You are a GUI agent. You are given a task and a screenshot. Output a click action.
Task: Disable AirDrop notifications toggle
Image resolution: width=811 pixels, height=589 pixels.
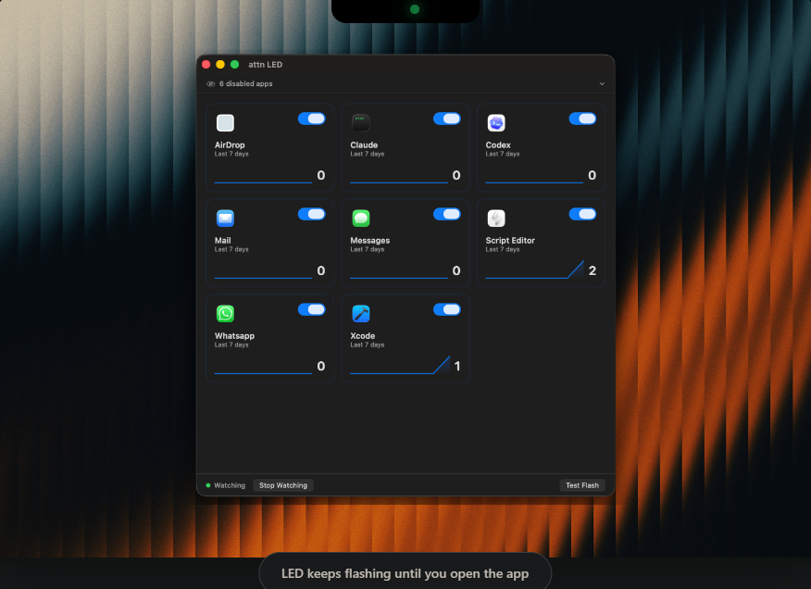coord(311,119)
